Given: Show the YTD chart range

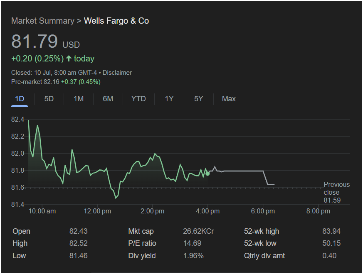Looking at the screenshot, I should click(138, 99).
